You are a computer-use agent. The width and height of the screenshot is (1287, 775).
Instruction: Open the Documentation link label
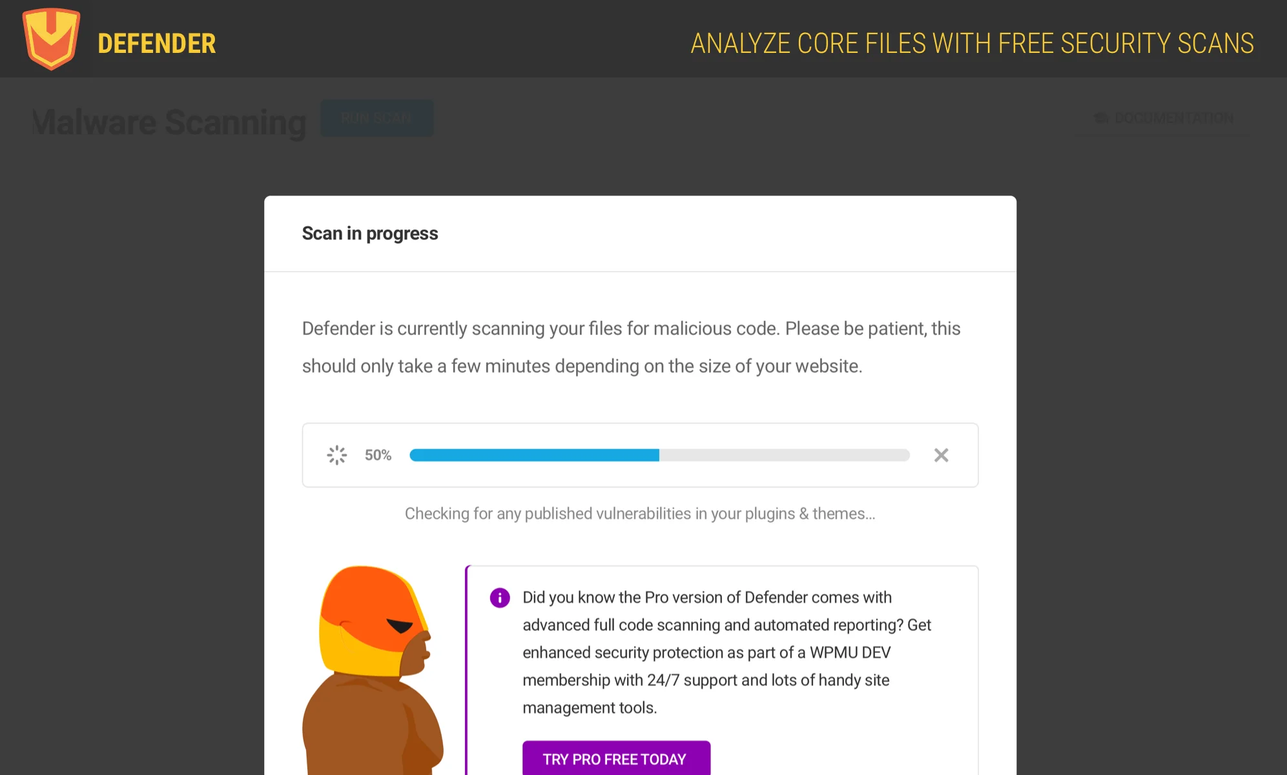click(1173, 118)
